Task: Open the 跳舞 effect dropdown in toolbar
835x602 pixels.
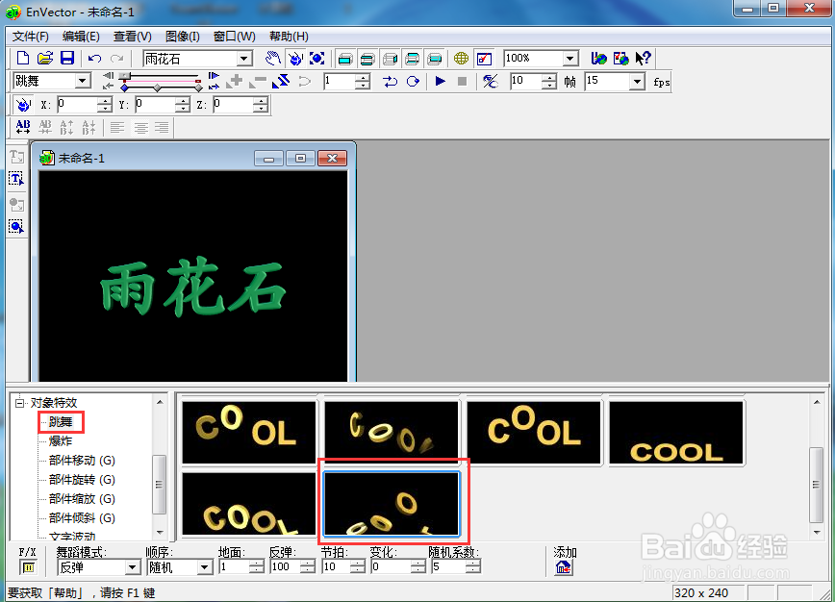Action: click(x=83, y=81)
